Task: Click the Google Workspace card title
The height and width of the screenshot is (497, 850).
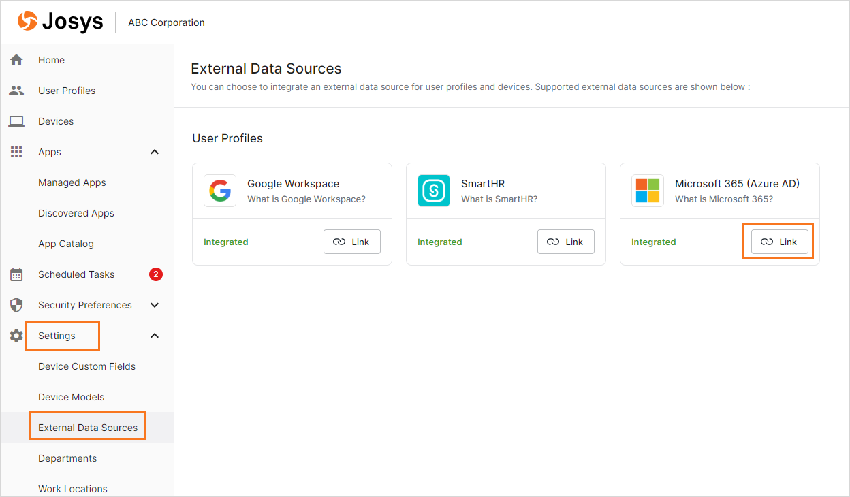Action: point(293,184)
